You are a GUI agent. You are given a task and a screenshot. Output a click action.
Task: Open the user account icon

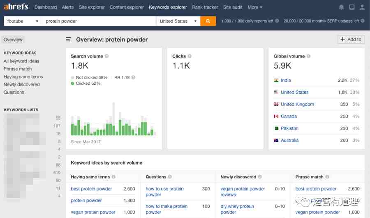(x=362, y=7)
